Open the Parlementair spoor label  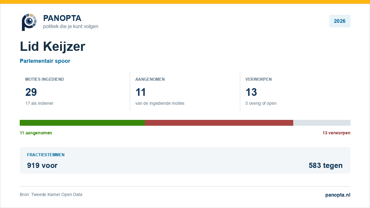[45, 61]
